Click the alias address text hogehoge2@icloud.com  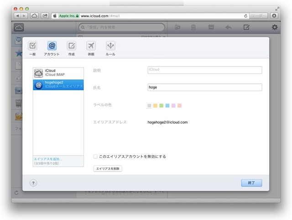click(167, 122)
